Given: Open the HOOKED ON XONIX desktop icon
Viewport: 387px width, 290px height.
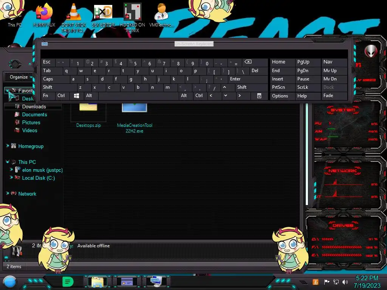Looking at the screenshot, I should 132,18.
